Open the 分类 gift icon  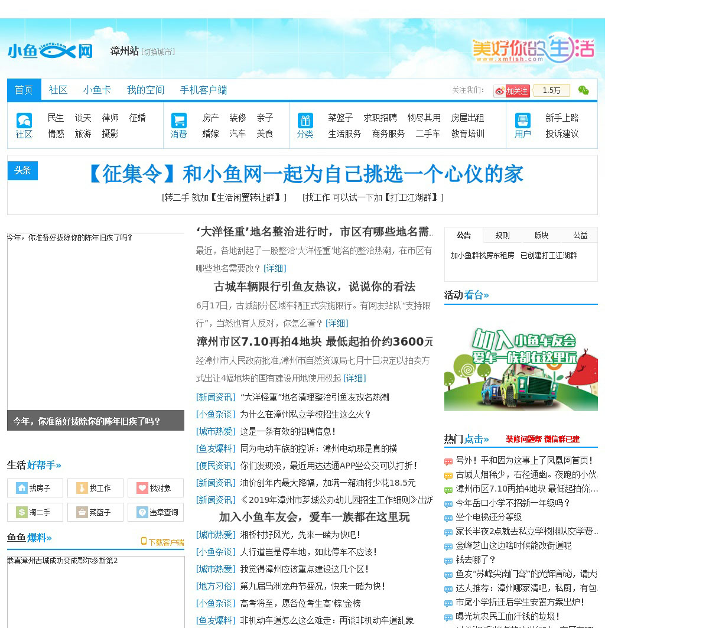point(305,121)
